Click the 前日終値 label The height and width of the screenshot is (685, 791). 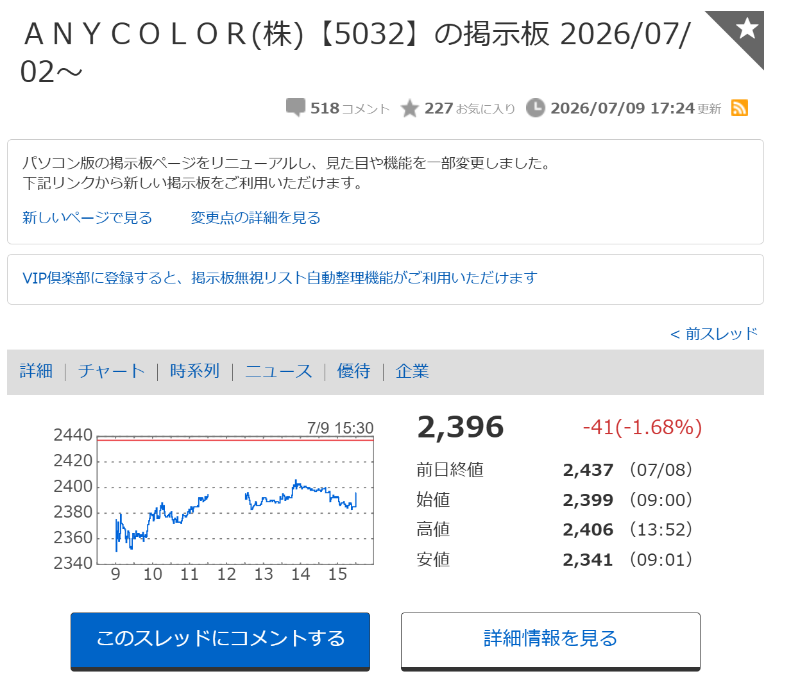[x=450, y=470]
